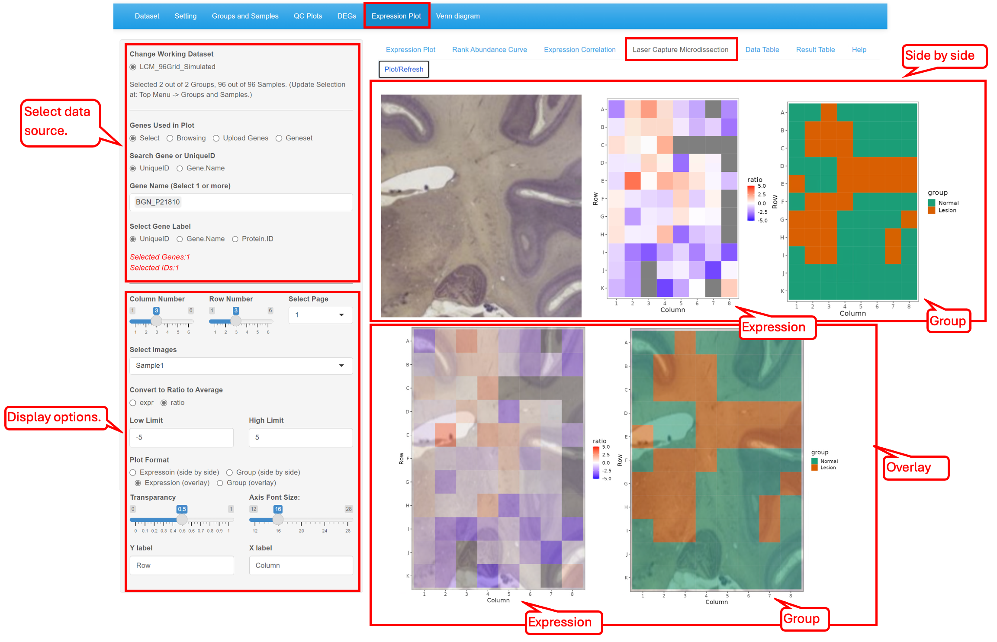Click the Axis Font Size slider handle
This screenshot has height=642, width=997.
coord(278,519)
